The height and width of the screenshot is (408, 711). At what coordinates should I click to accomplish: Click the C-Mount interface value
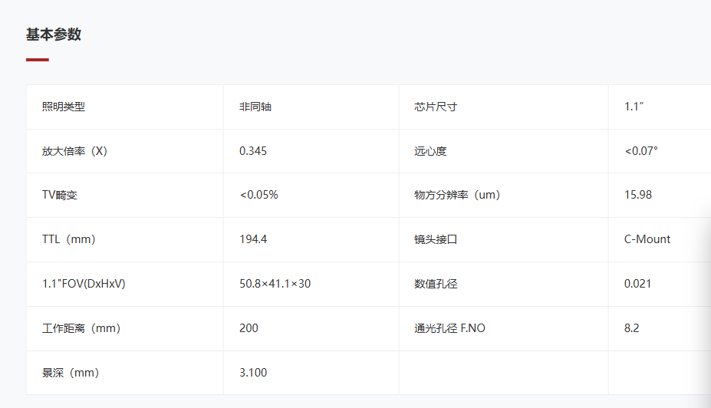pos(647,239)
